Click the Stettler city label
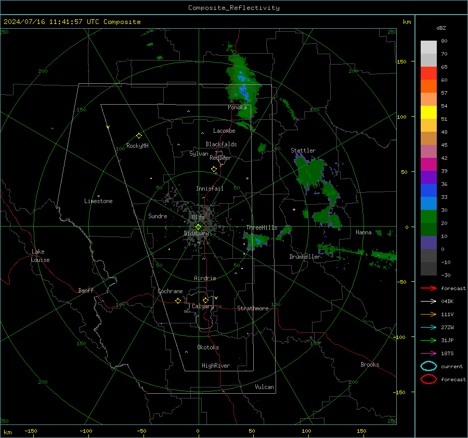 pyautogui.click(x=303, y=151)
